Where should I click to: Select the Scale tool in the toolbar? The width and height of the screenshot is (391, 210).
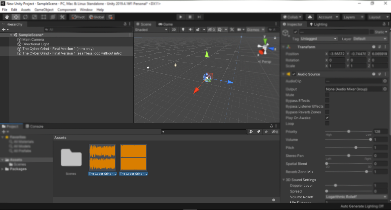pos(34,17)
